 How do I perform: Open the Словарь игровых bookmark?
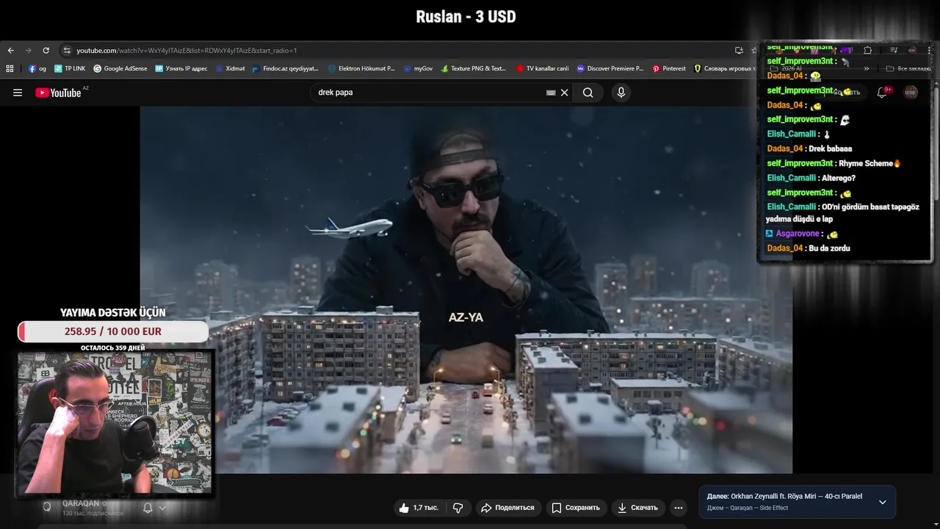725,68
